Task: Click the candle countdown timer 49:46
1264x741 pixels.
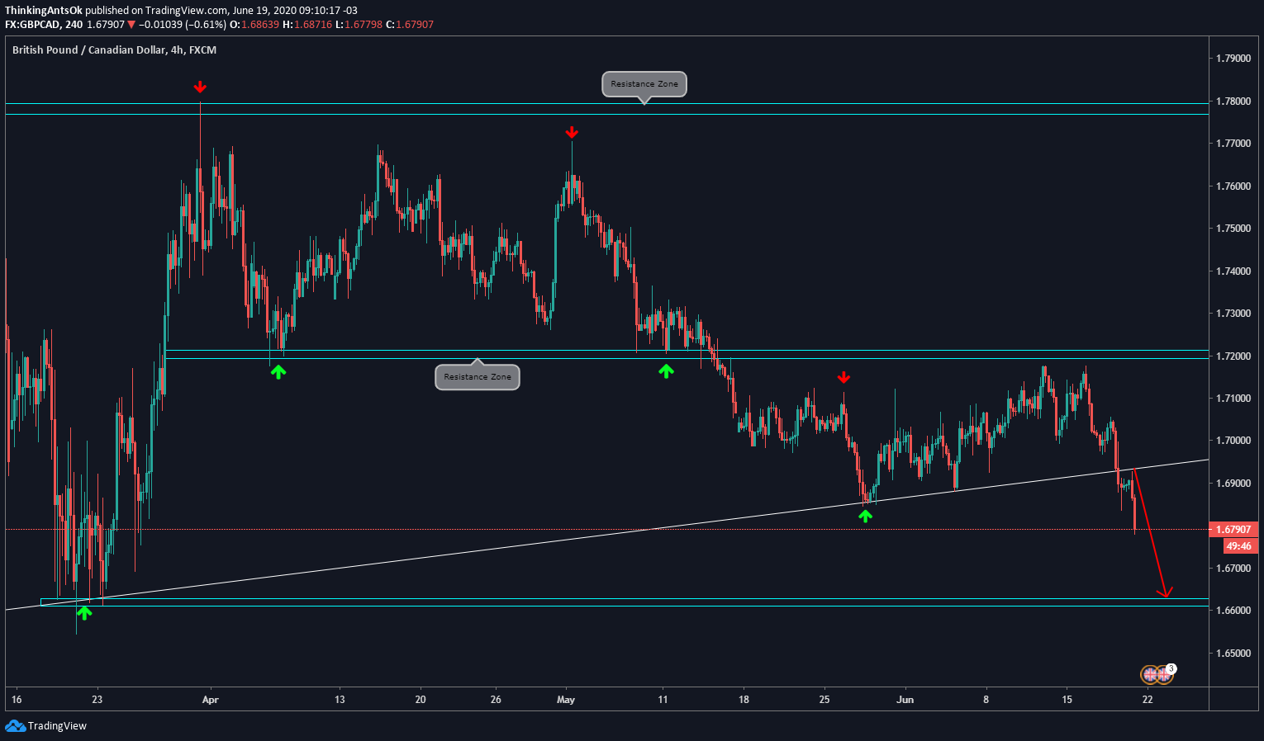Action: pos(1238,546)
